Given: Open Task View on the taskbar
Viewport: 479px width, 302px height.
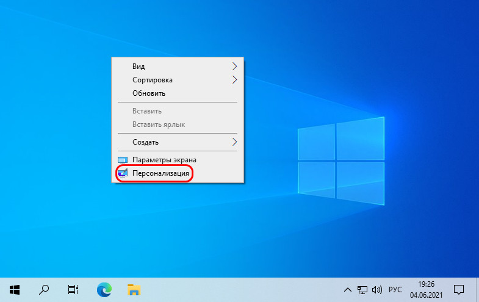Looking at the screenshot, I should pos(73,289).
